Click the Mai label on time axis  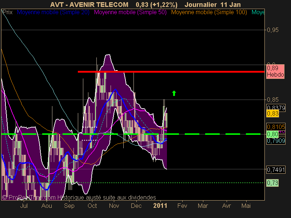pyautogui.click(x=246, y=206)
